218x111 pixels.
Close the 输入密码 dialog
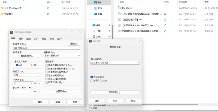tap(140, 41)
